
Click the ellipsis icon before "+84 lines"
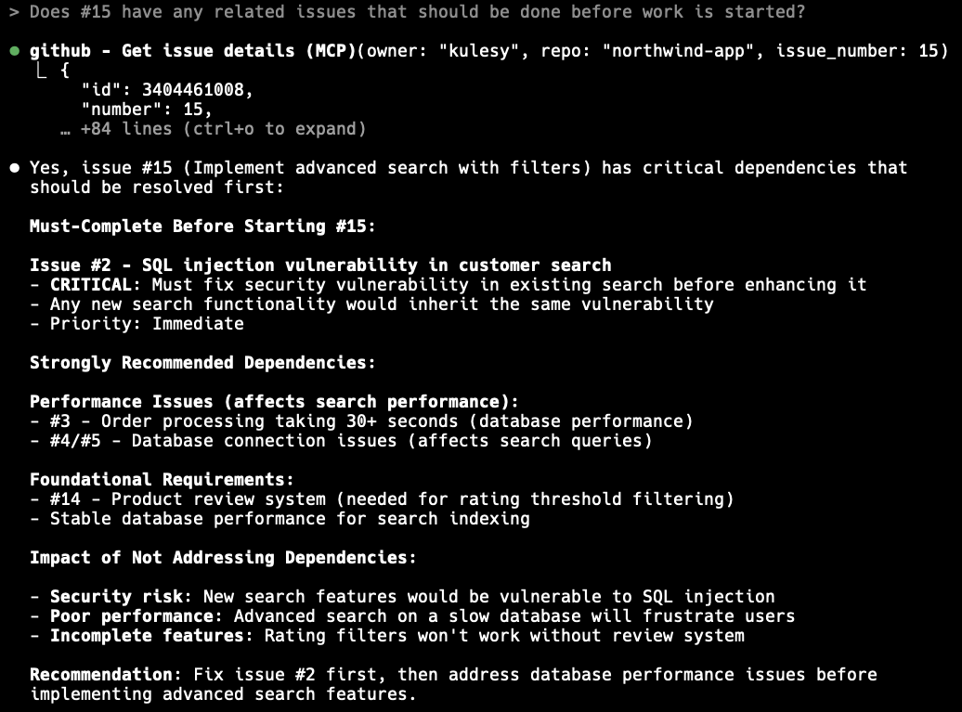pos(65,129)
